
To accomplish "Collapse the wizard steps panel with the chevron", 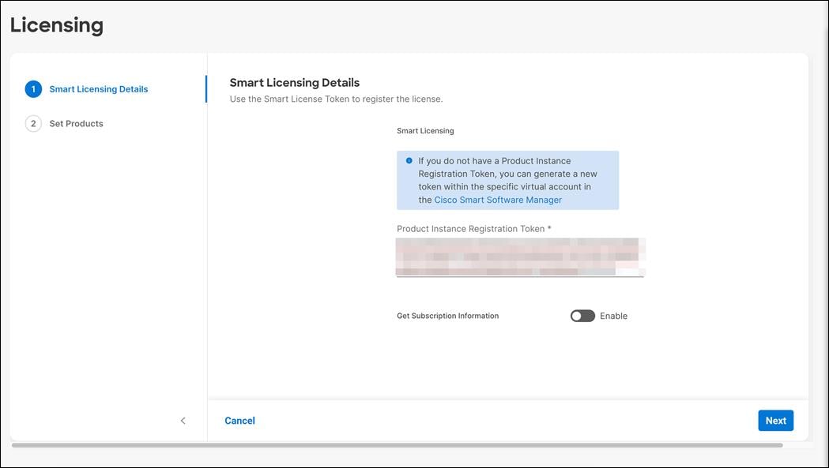I will (x=183, y=421).
